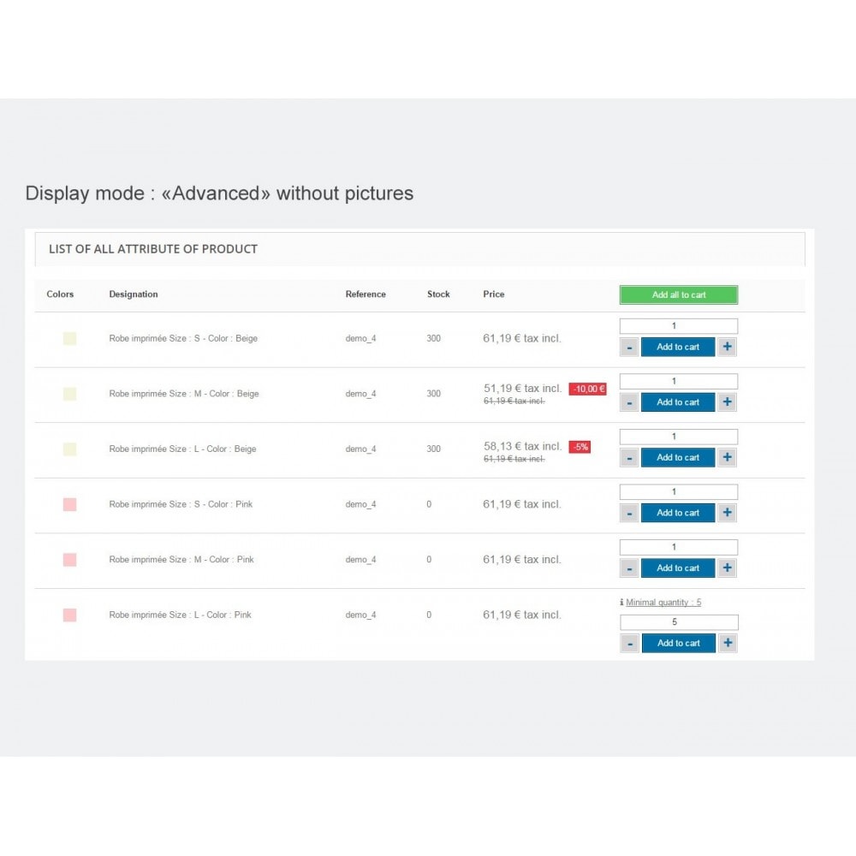Click quantity field for Size L Beige
The image size is (856, 856).
[x=679, y=437]
